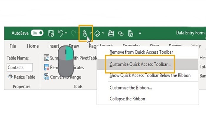
Task: Click the Summarize with PivotTable icon
Action: (46, 58)
